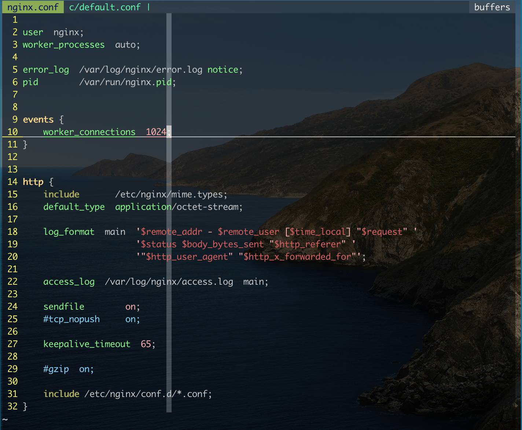Click line number 17 in the gutter
Viewport: 522px width, 430px height.
[12, 219]
